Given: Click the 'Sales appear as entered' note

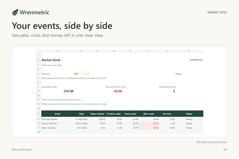Looking at the screenshot, I should 74,78.
